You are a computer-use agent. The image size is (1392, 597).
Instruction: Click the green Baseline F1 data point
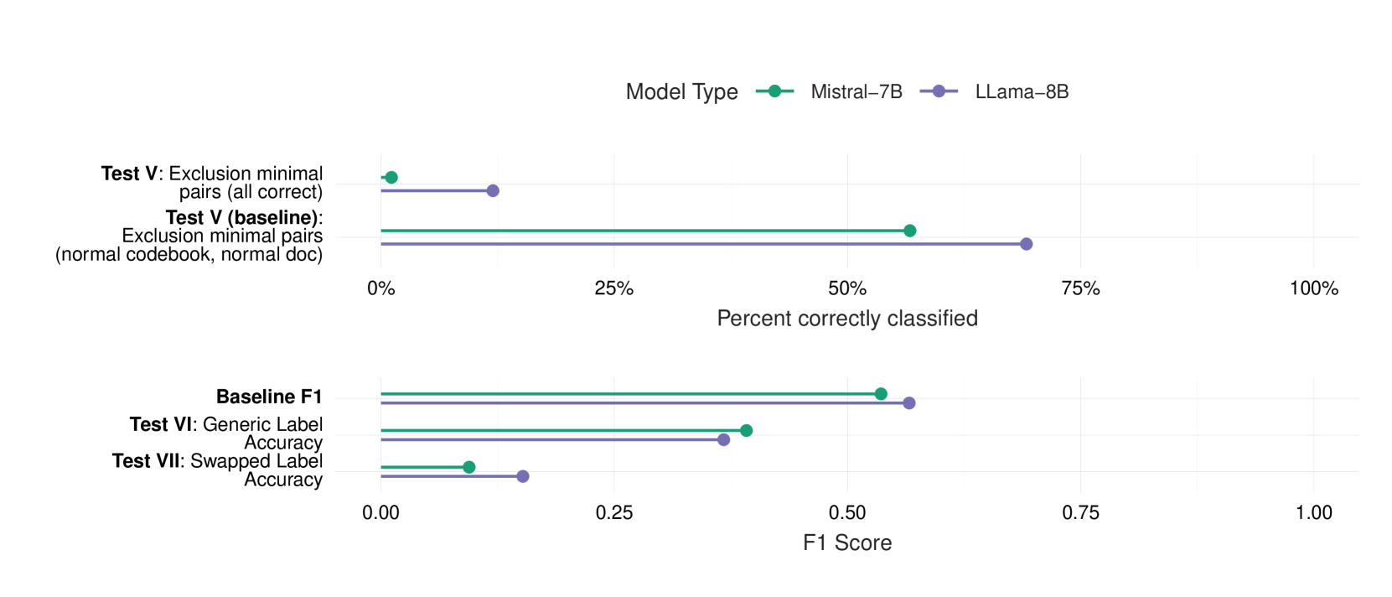pyautogui.click(x=881, y=394)
